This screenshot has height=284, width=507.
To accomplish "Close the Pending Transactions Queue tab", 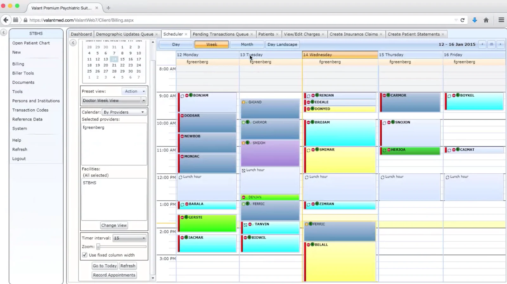I will coord(252,34).
